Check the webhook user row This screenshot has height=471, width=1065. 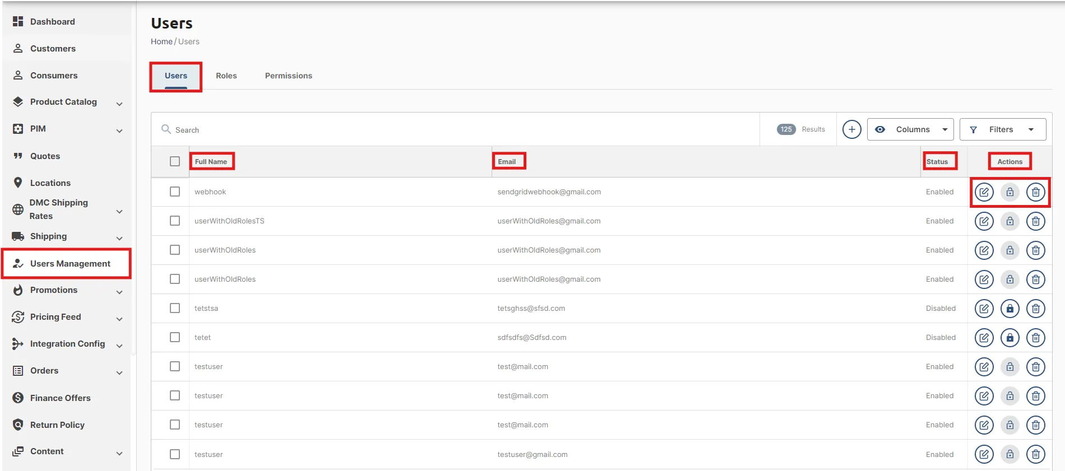[175, 192]
